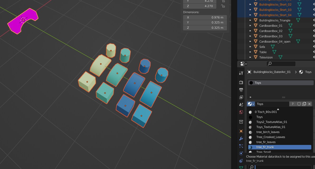Expand the Television tree row

coord(250,57)
